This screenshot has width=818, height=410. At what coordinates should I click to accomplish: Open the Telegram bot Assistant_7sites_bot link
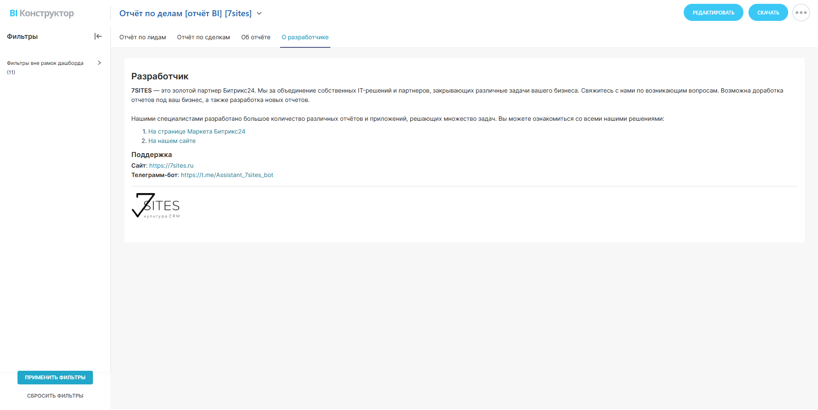pyautogui.click(x=227, y=175)
